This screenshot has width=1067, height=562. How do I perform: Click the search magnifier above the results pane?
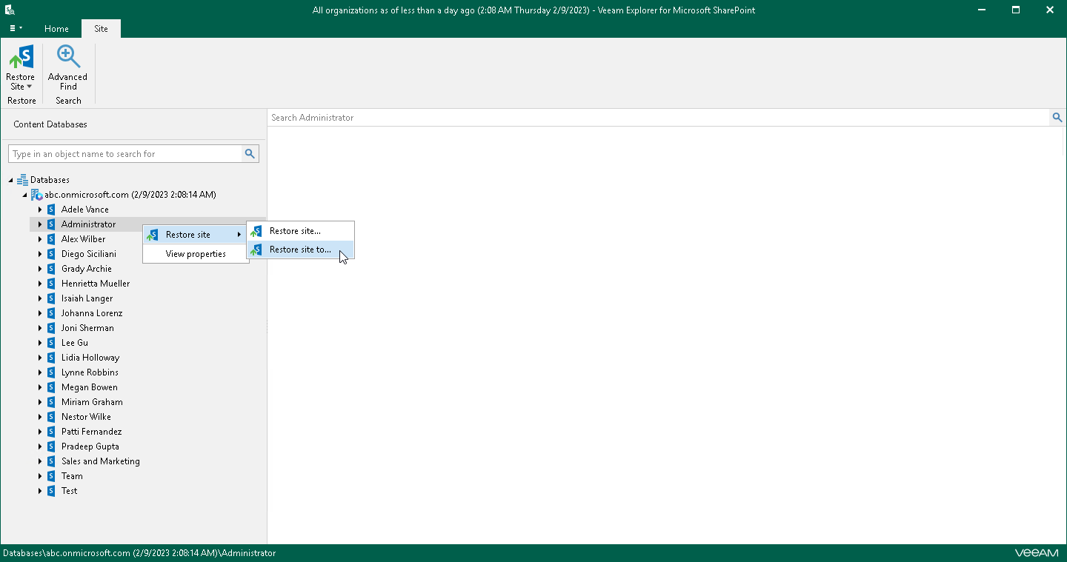click(x=1057, y=117)
